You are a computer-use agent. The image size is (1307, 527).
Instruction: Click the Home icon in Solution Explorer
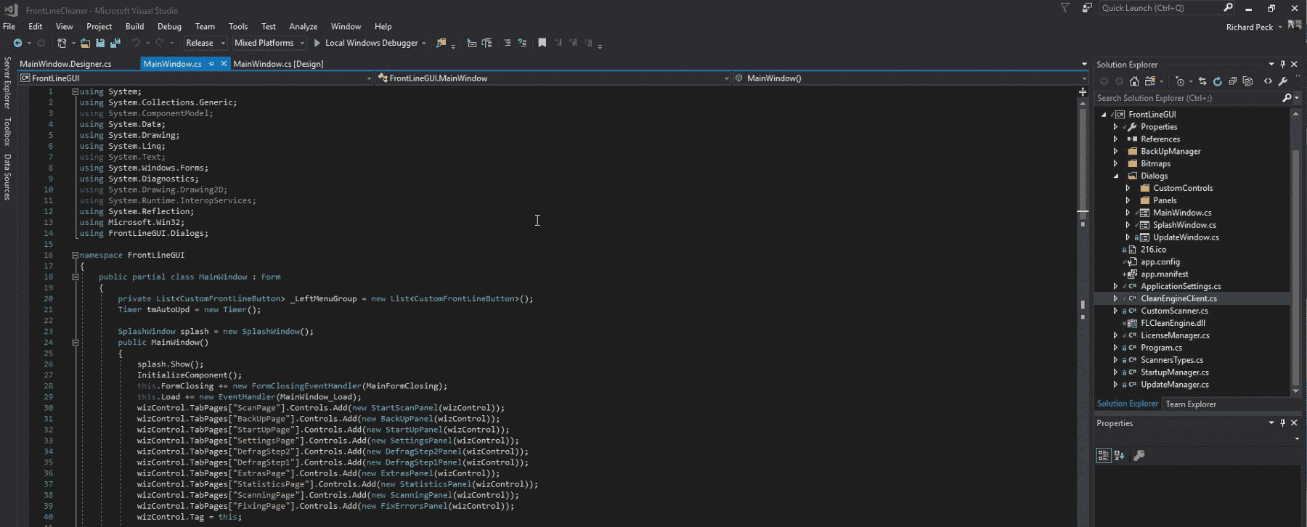point(1134,81)
